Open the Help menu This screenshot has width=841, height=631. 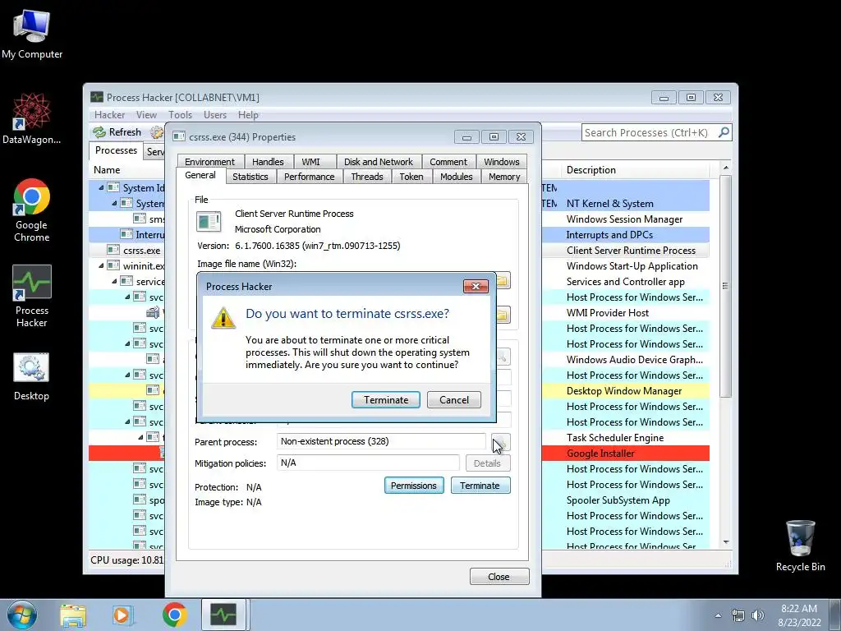(x=248, y=115)
